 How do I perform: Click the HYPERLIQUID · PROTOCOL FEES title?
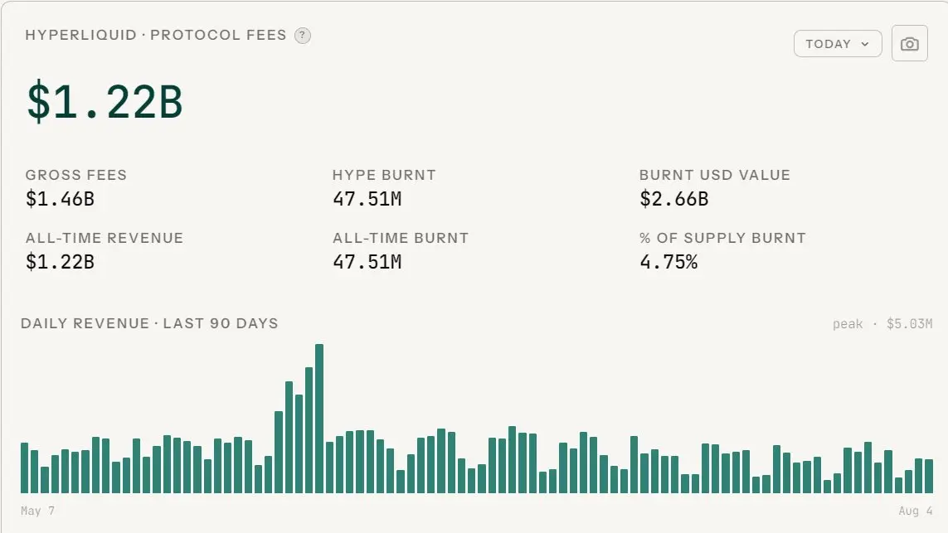tap(156, 35)
